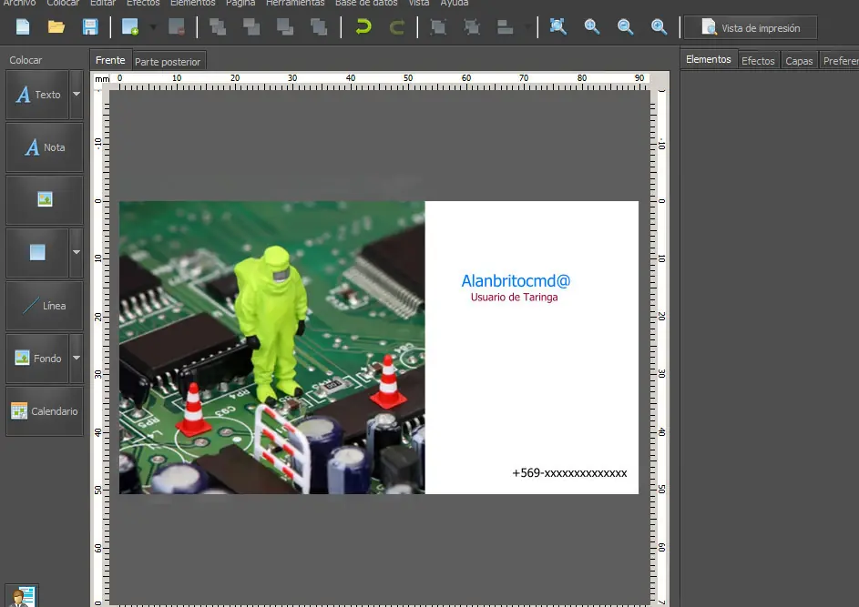Expand the Texto tool dropdown arrow
The height and width of the screenshot is (607, 859).
(77, 95)
